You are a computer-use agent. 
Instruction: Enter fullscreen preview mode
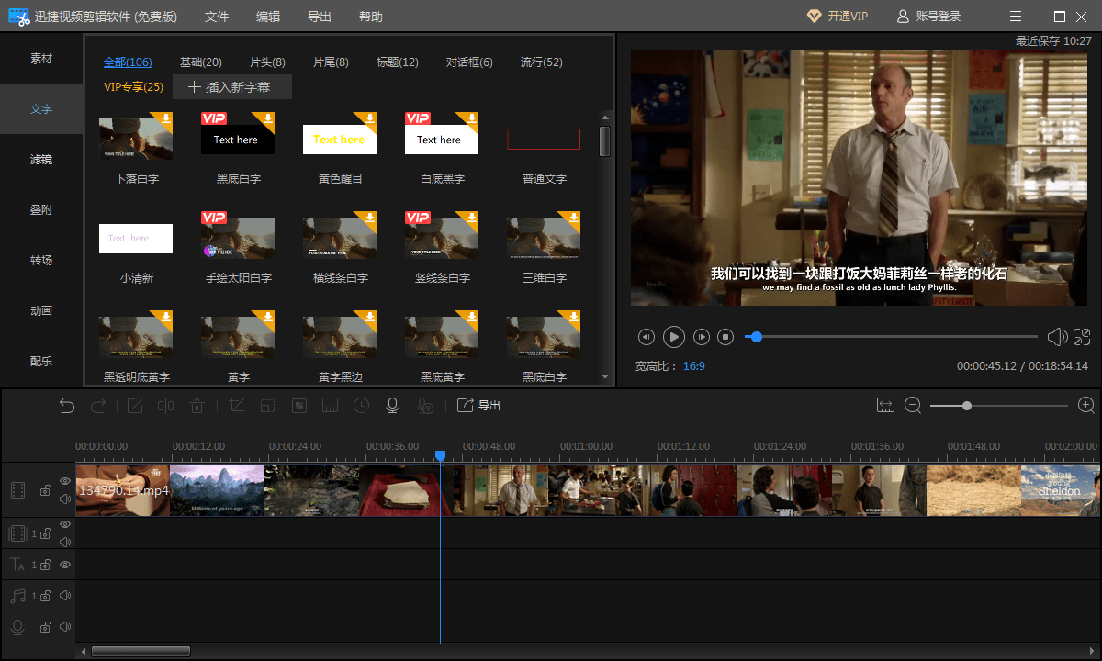(x=1082, y=337)
